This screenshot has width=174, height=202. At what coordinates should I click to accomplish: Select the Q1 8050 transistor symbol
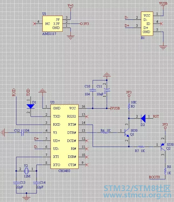point(127,133)
